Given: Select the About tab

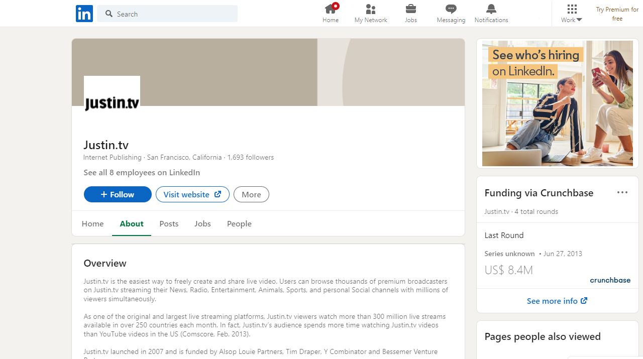Looking at the screenshot, I should [x=132, y=223].
